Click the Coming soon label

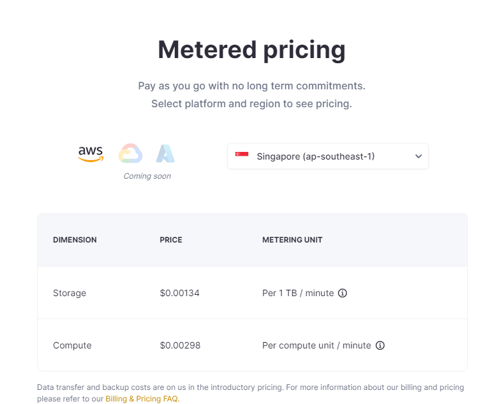pos(147,176)
